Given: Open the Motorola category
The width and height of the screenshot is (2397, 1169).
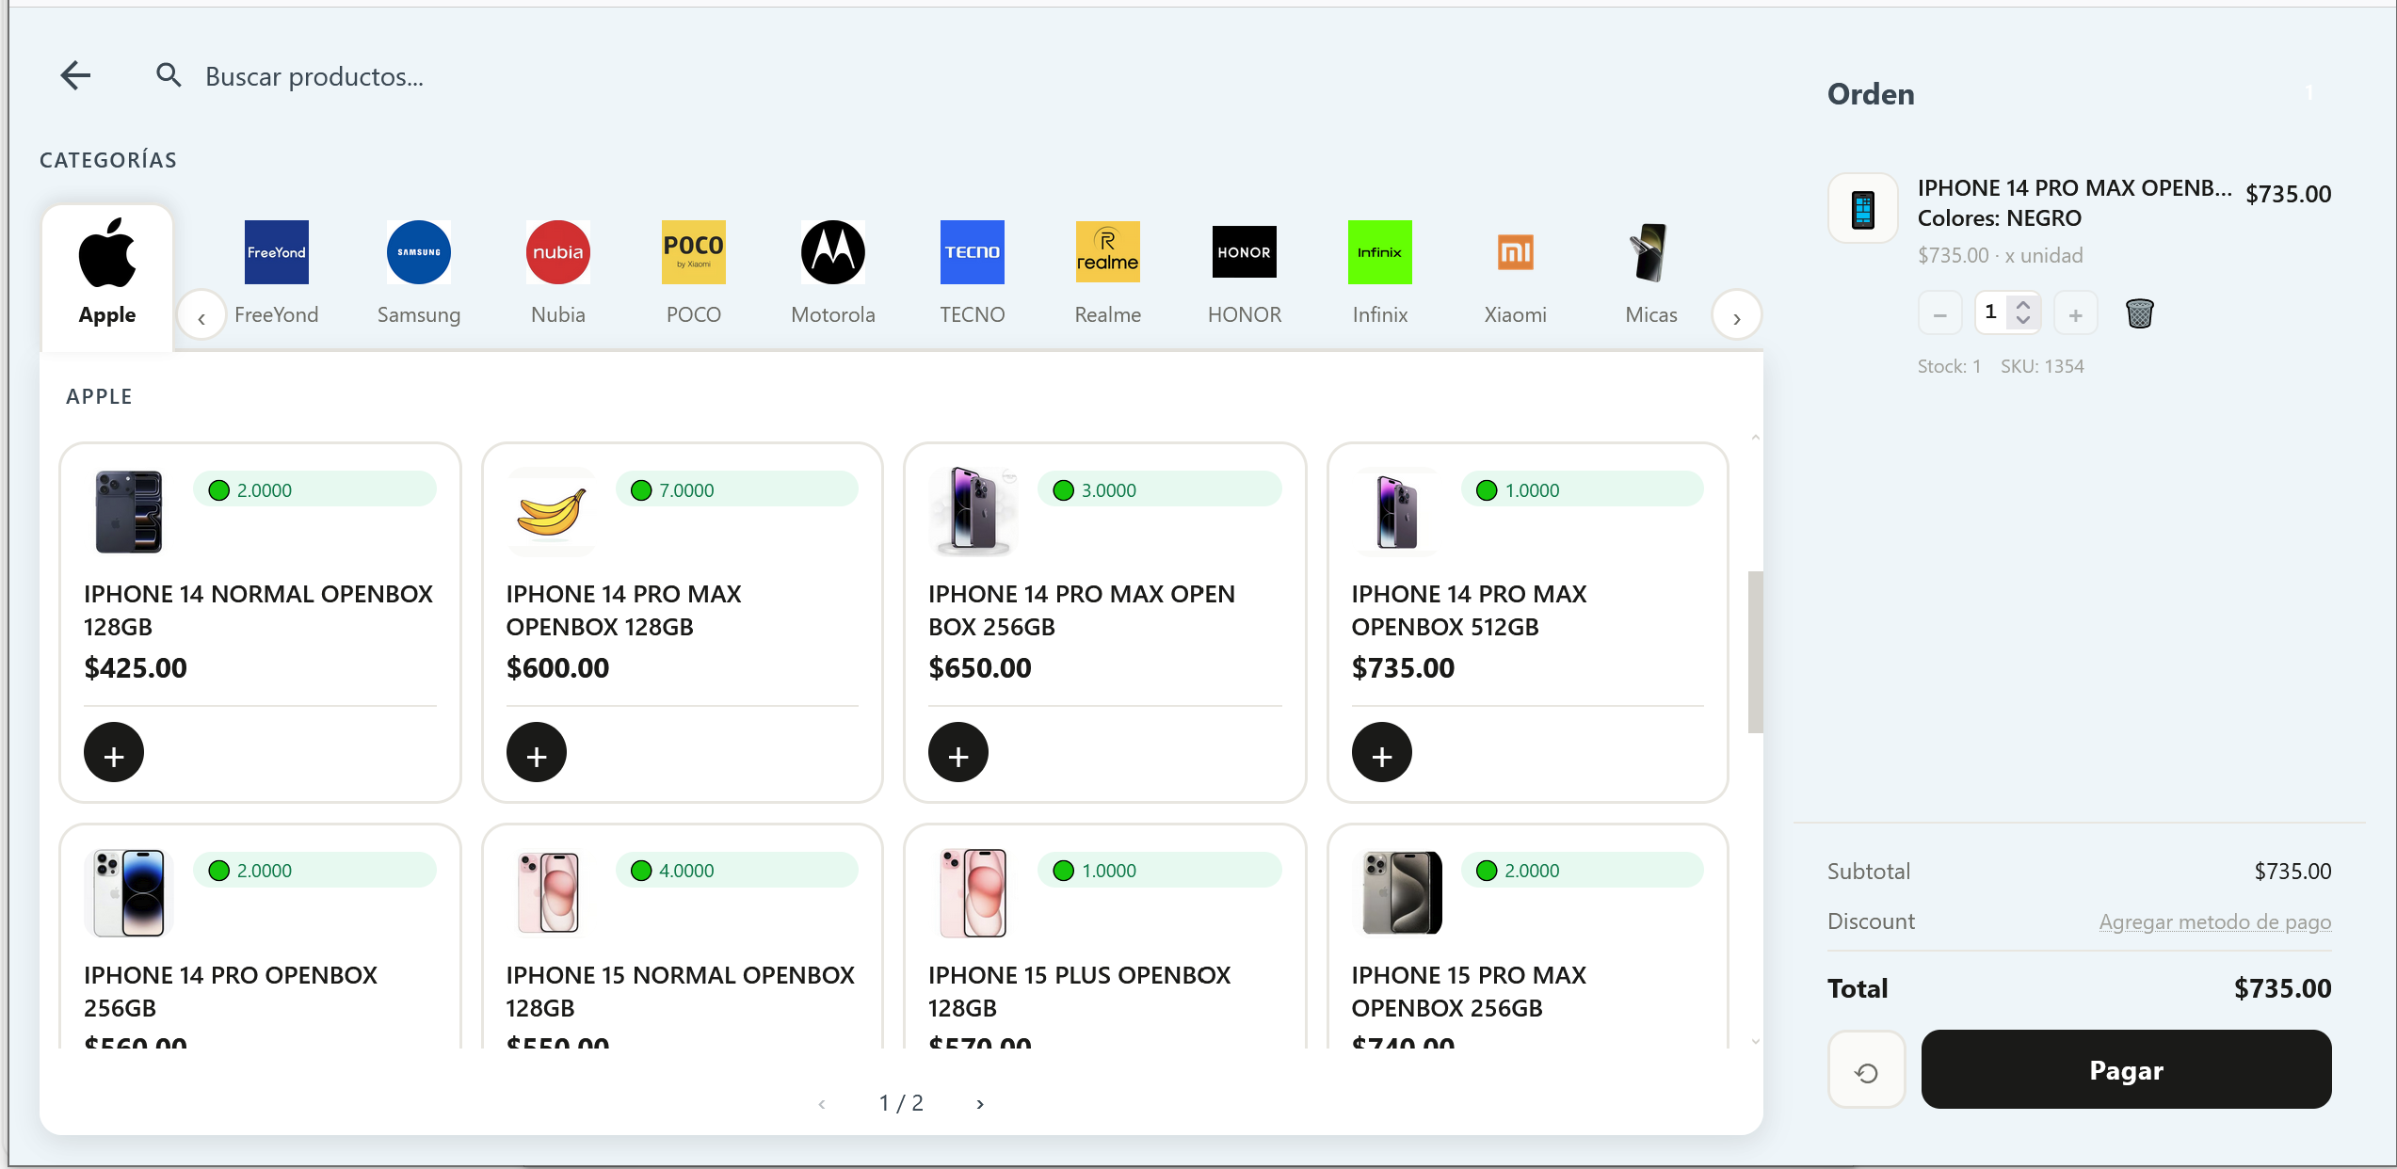Looking at the screenshot, I should pyautogui.click(x=833, y=273).
